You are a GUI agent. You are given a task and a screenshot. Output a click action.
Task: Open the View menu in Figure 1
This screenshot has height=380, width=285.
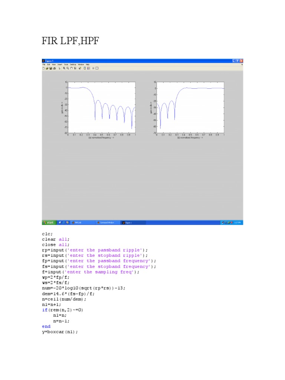pos(54,65)
